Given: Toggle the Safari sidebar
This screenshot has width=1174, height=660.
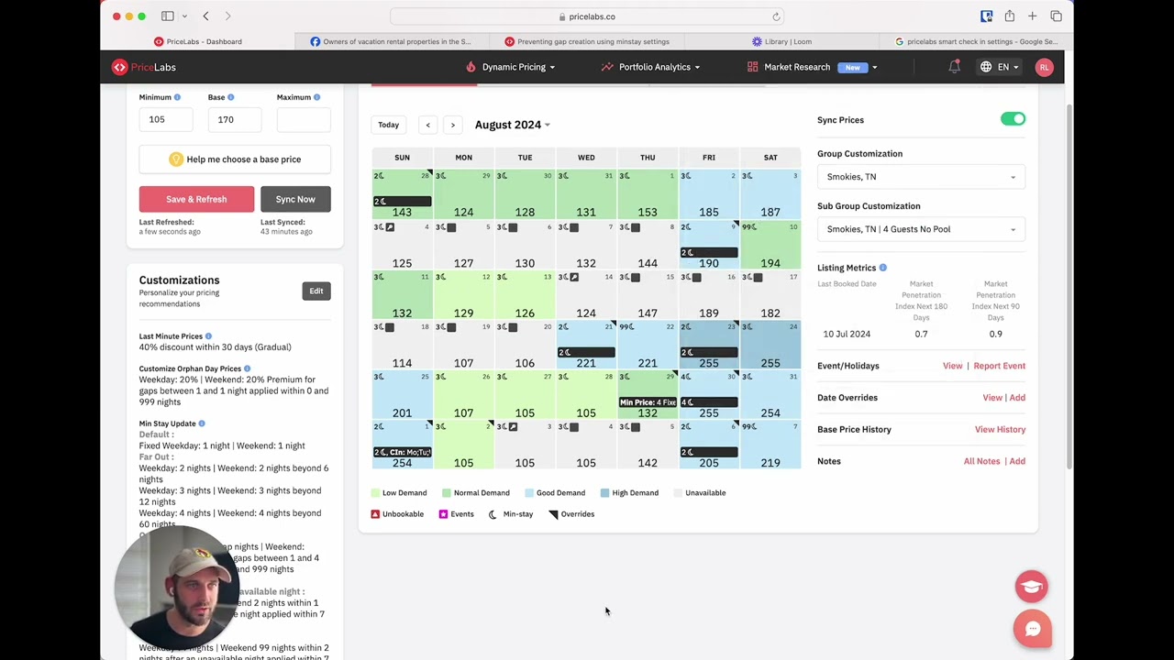Looking at the screenshot, I should tap(167, 16).
